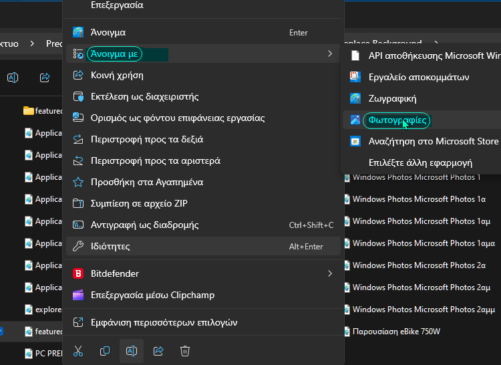The height and width of the screenshot is (365, 501).
Task: Click the Delete trash icon in context menu
Action: pyautogui.click(x=185, y=351)
